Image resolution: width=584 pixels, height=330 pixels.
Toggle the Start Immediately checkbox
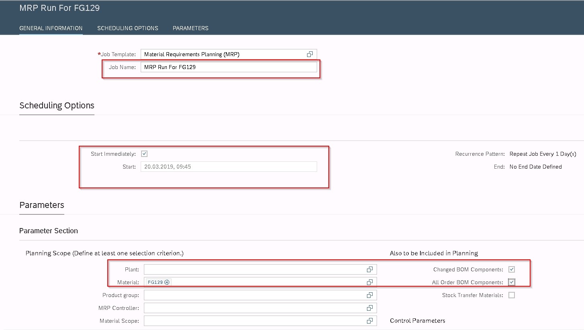[145, 154]
